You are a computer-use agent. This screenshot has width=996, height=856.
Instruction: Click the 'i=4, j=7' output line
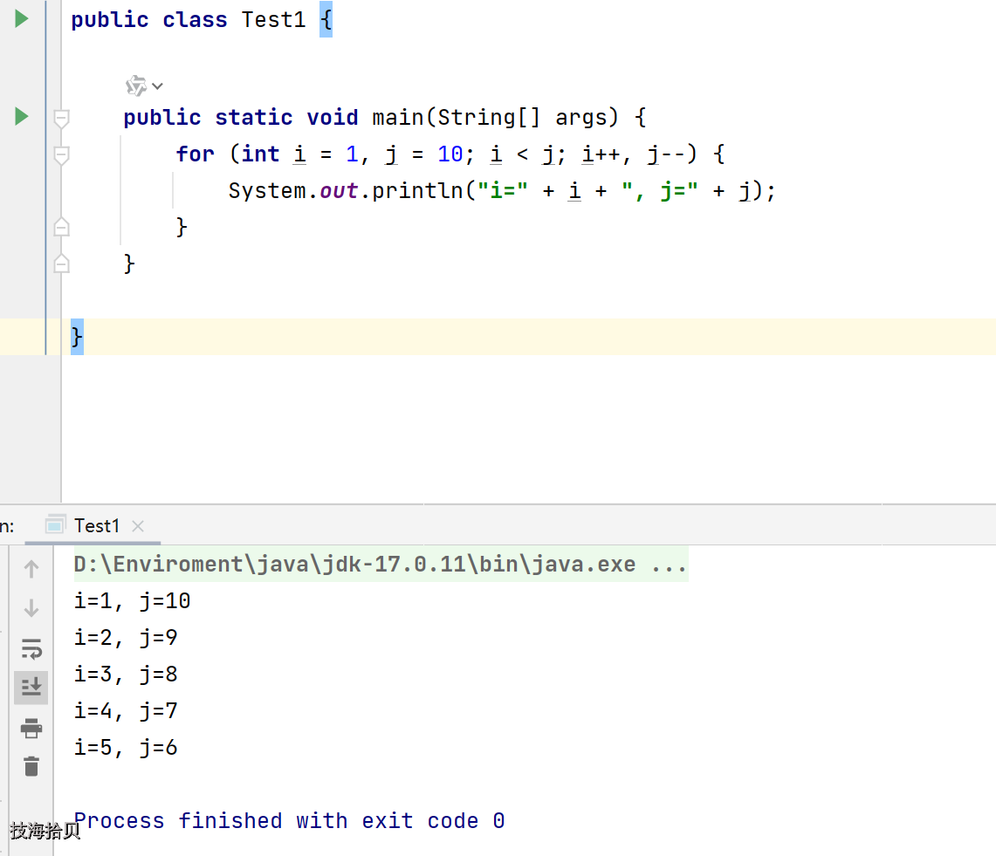pos(126,710)
